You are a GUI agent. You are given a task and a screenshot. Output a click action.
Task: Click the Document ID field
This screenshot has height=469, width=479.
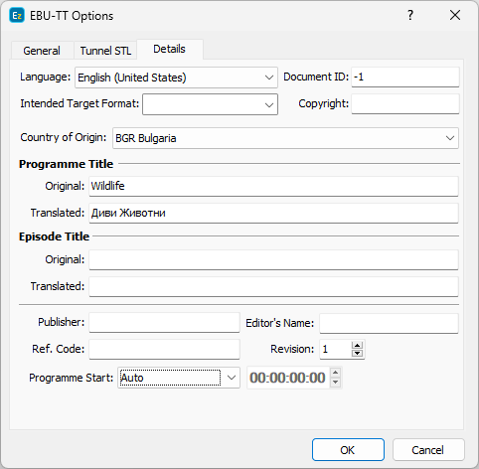[x=405, y=78]
